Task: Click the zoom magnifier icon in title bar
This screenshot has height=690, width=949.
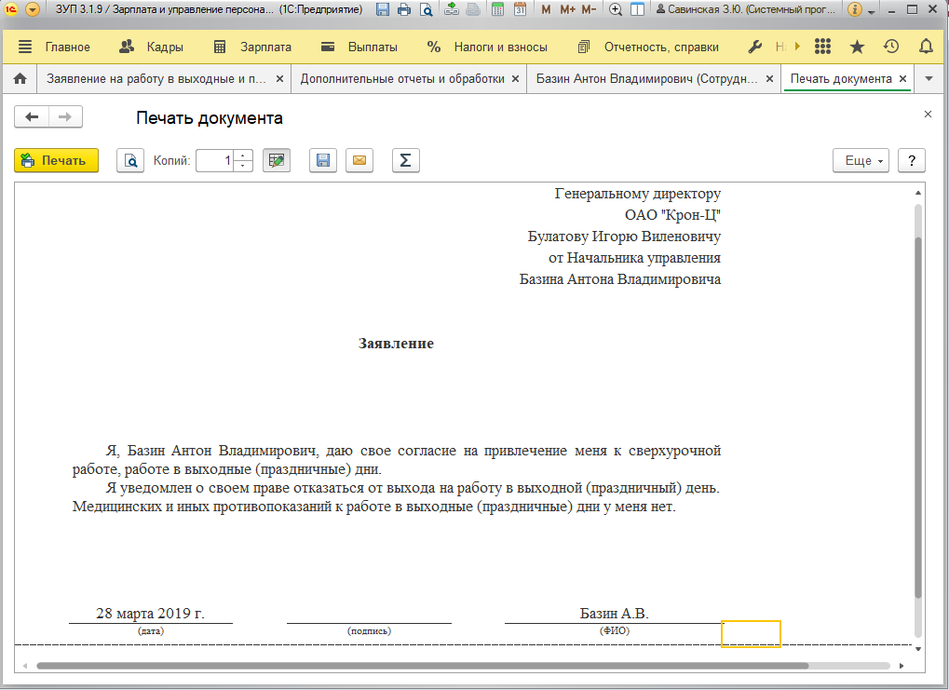Action: [616, 9]
